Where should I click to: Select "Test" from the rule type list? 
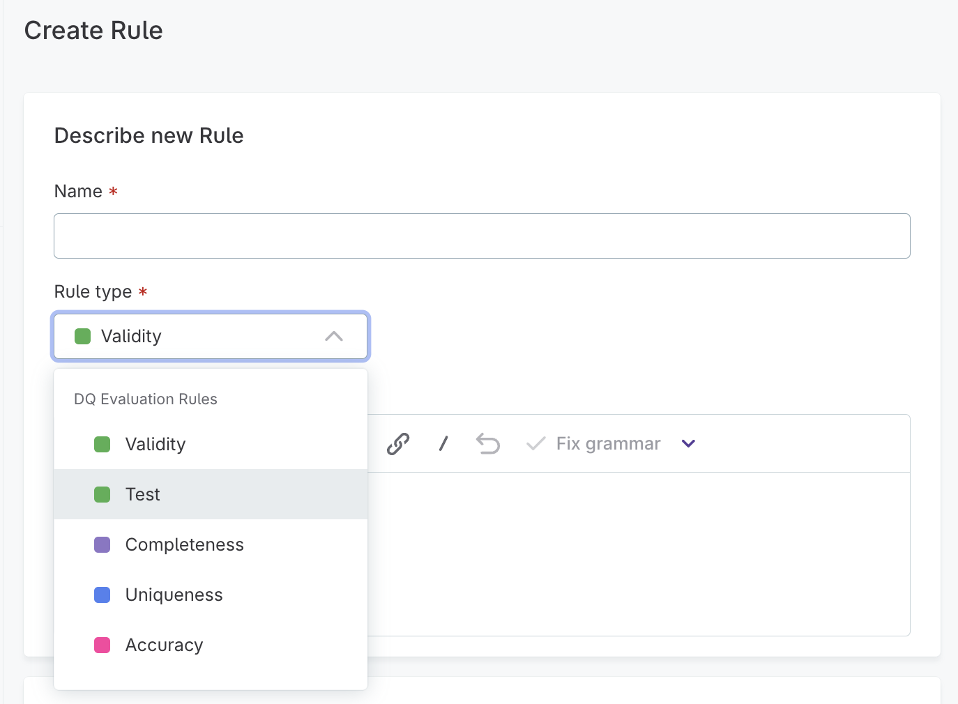coord(143,494)
